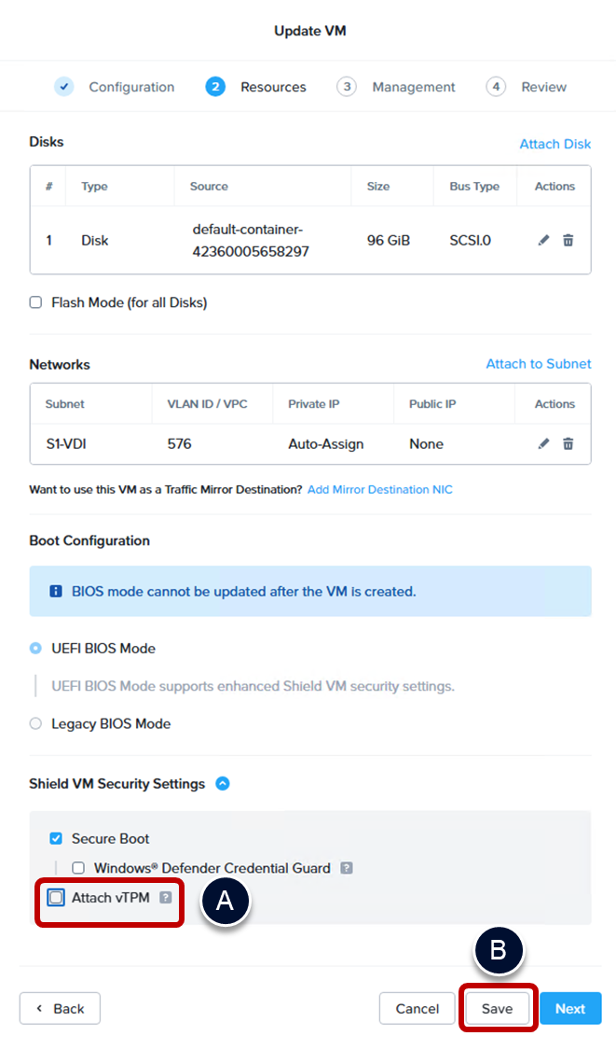Click the checkmark icon of the Configuration step
The image size is (616, 1050).
point(64,87)
